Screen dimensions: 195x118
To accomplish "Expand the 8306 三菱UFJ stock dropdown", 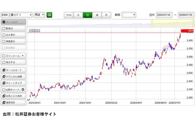I will [x=16, y=15].
